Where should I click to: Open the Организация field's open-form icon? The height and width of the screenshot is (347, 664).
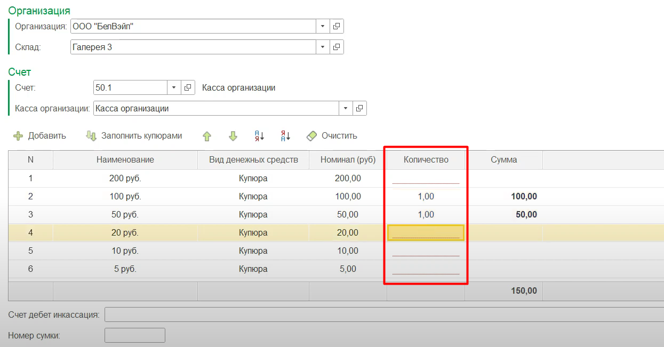pyautogui.click(x=337, y=26)
